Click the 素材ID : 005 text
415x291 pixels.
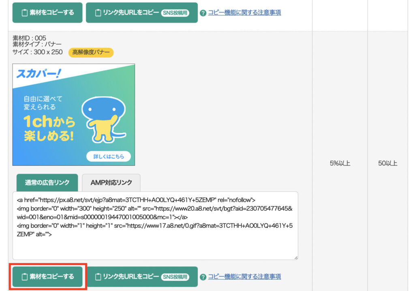coord(29,38)
